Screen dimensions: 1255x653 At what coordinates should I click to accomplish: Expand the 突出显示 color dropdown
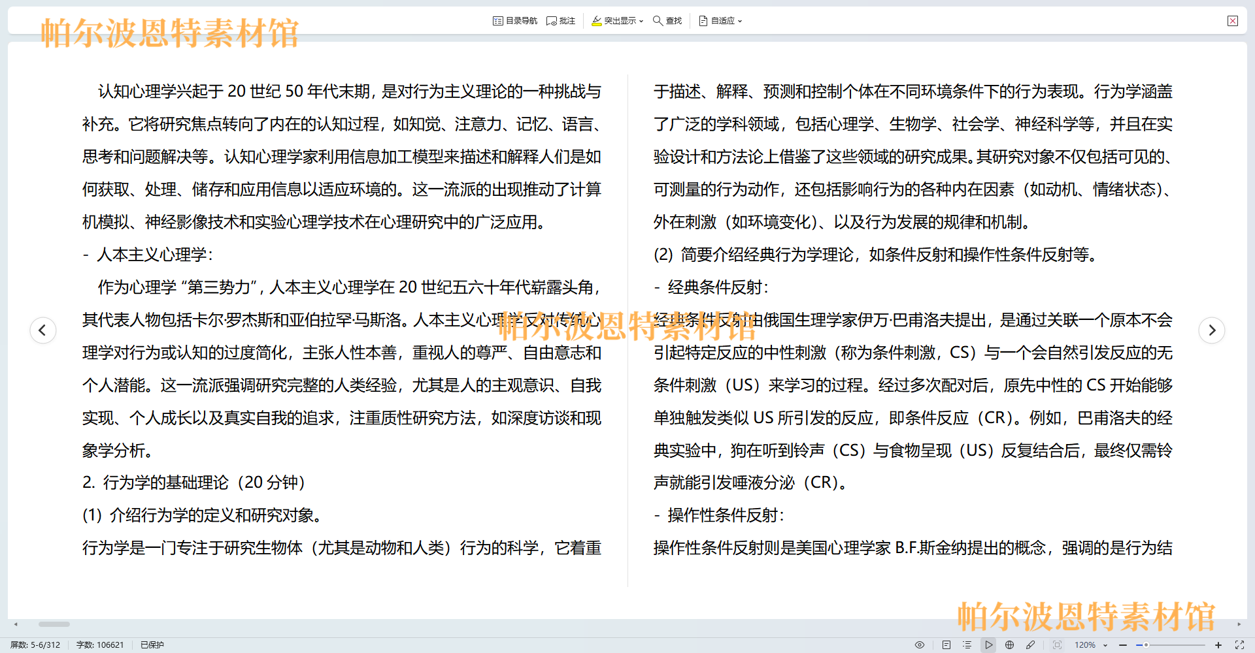point(641,20)
